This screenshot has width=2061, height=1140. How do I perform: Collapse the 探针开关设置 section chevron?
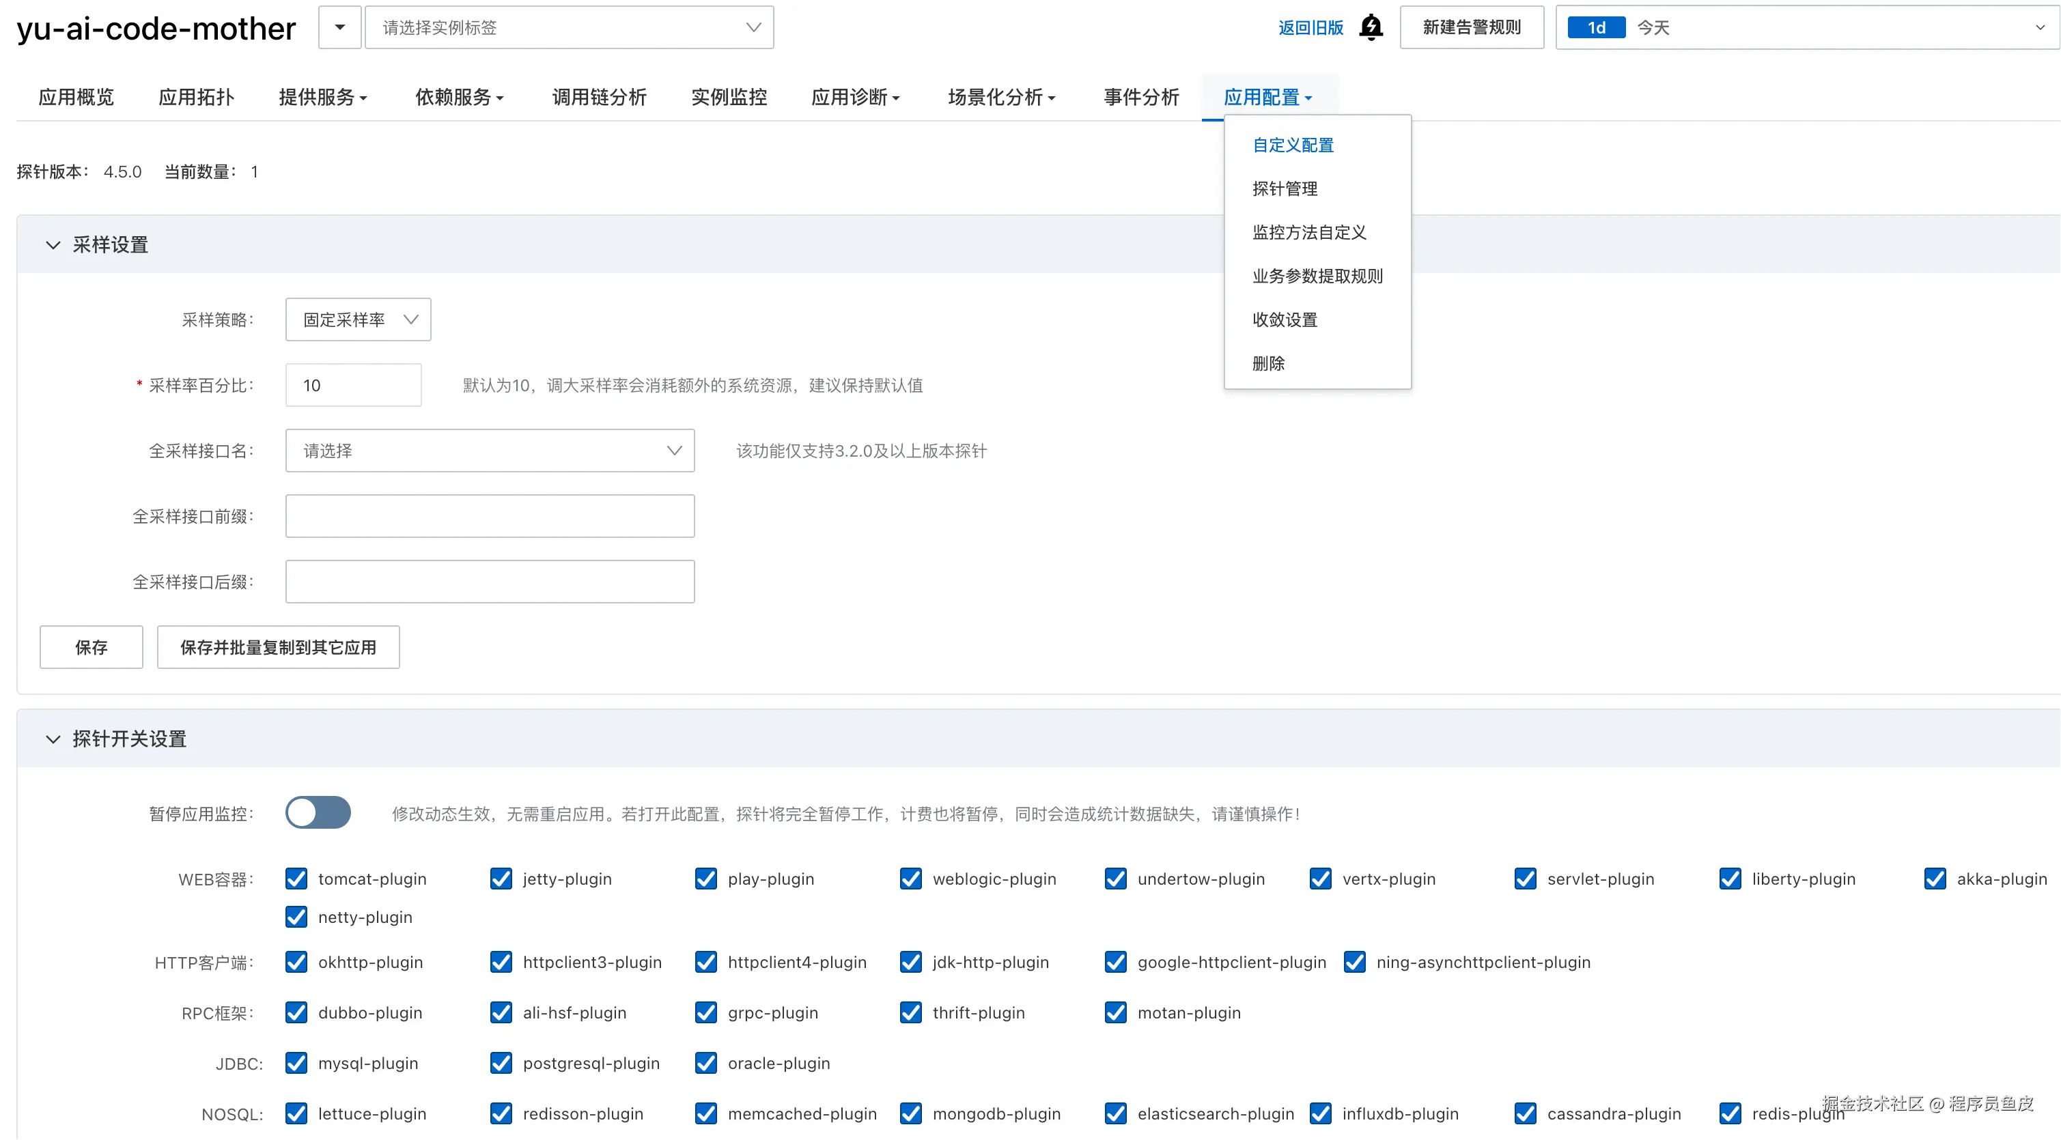tap(53, 739)
